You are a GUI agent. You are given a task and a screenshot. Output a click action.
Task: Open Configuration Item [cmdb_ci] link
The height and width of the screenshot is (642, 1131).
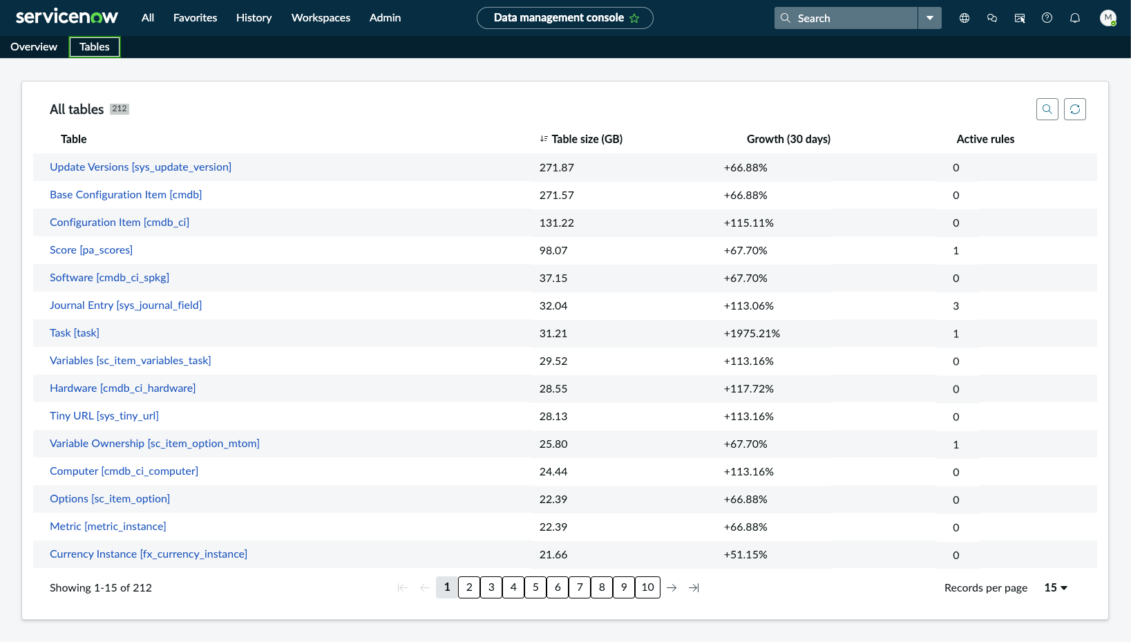coord(120,223)
